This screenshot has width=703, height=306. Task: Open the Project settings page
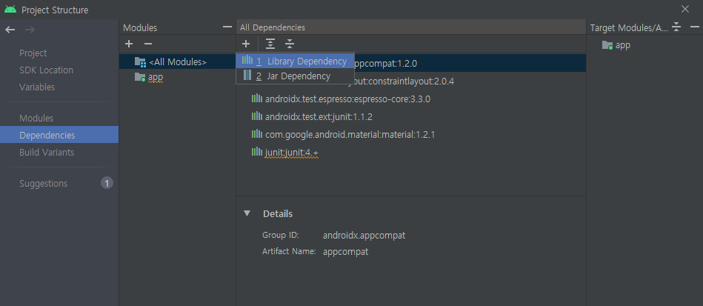tap(33, 53)
